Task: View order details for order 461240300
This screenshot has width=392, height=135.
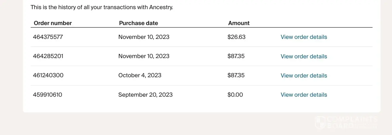Action: click(304, 75)
